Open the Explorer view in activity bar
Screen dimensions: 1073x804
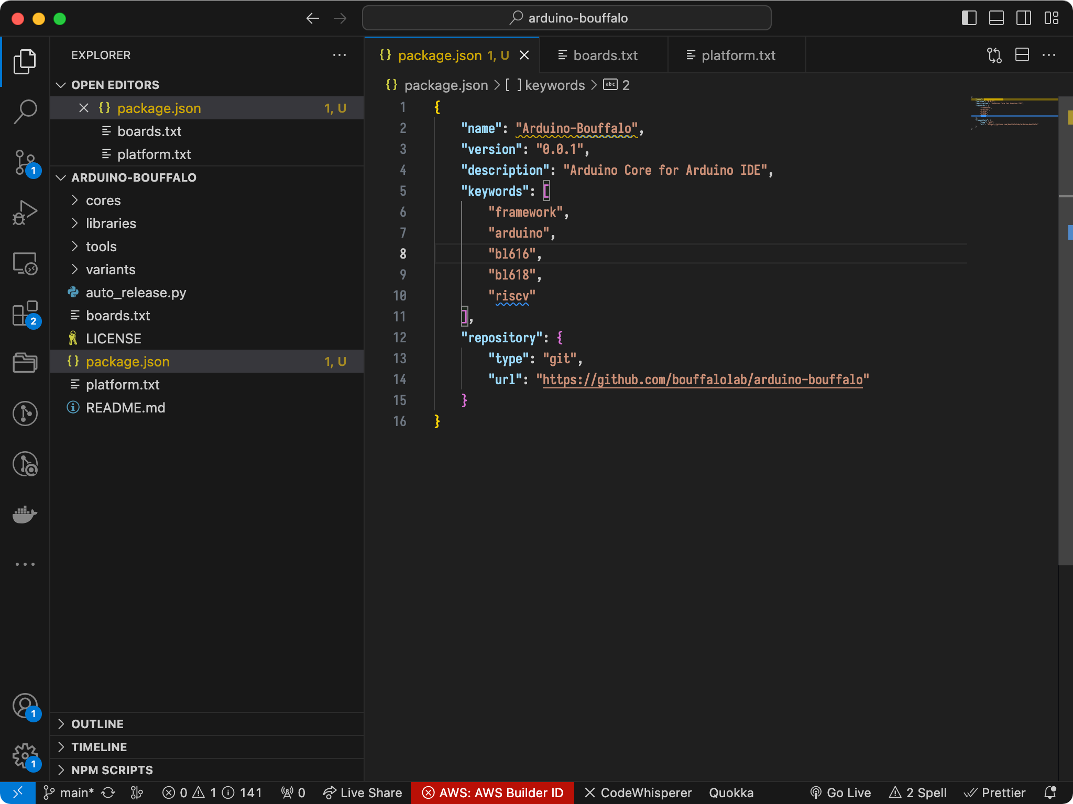tap(25, 62)
